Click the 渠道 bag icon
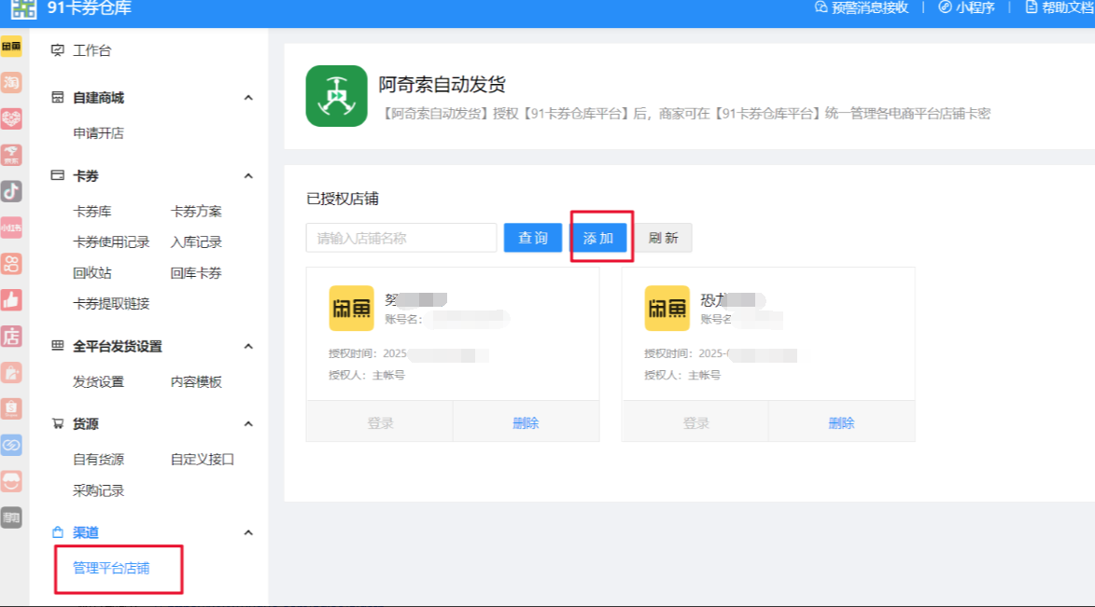Viewport: 1095px width, 607px height. [58, 532]
